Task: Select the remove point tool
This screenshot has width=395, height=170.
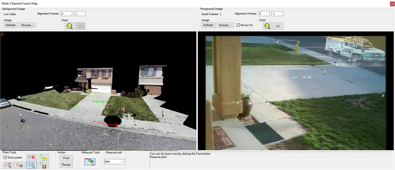Action: pyautogui.click(x=31, y=165)
